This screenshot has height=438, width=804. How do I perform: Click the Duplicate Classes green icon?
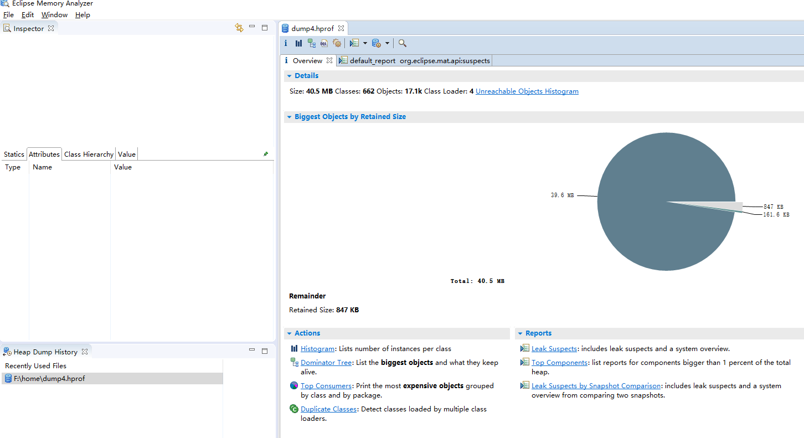tap(294, 409)
